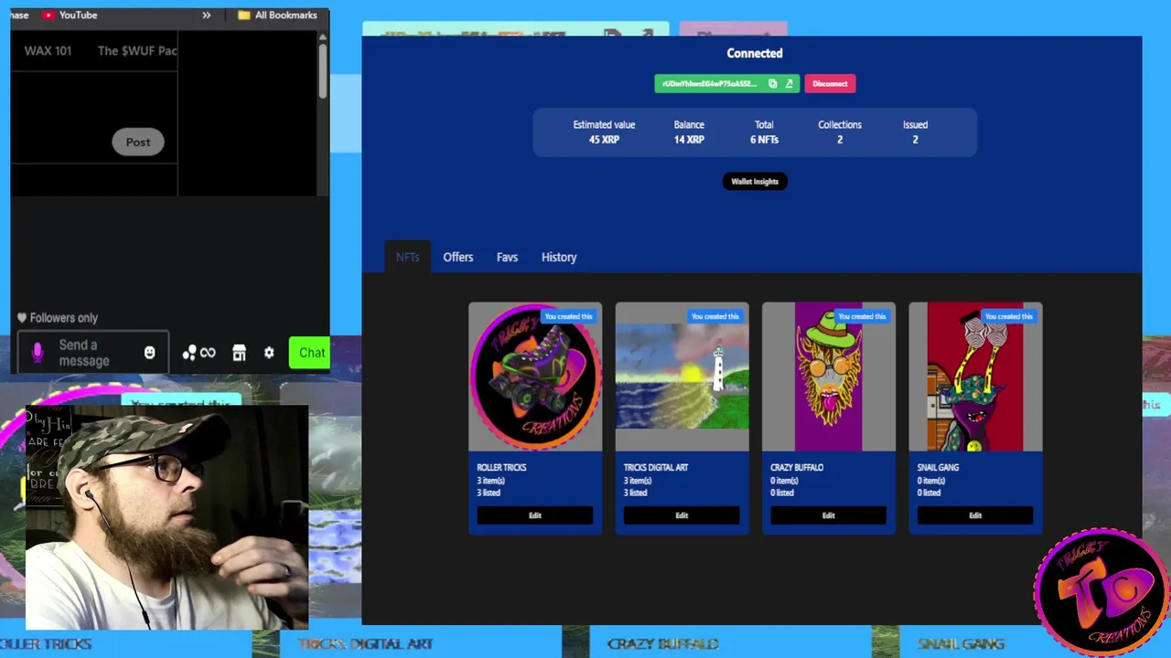
Task: Switch to the Favs tab
Action: [507, 257]
